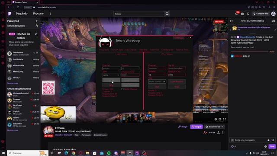277x156 pixels.
Task: Click Stop button under Live Views
Action: pyautogui.click(x=111, y=85)
